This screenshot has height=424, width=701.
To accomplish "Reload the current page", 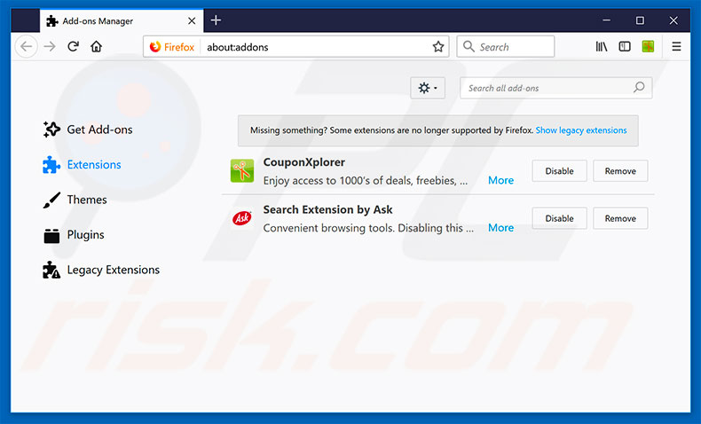I will tap(73, 46).
